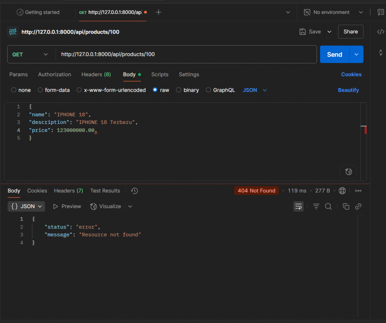Click the link icon in response toolbar

coord(358,206)
